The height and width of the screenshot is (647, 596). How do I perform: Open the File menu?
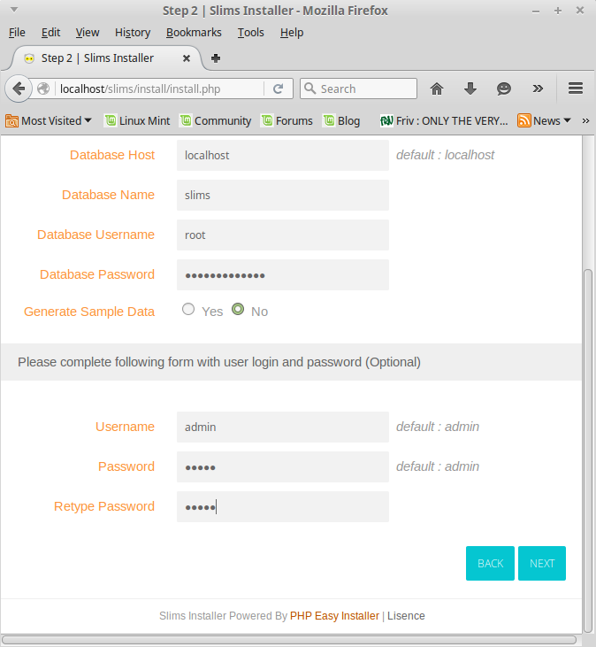[17, 33]
